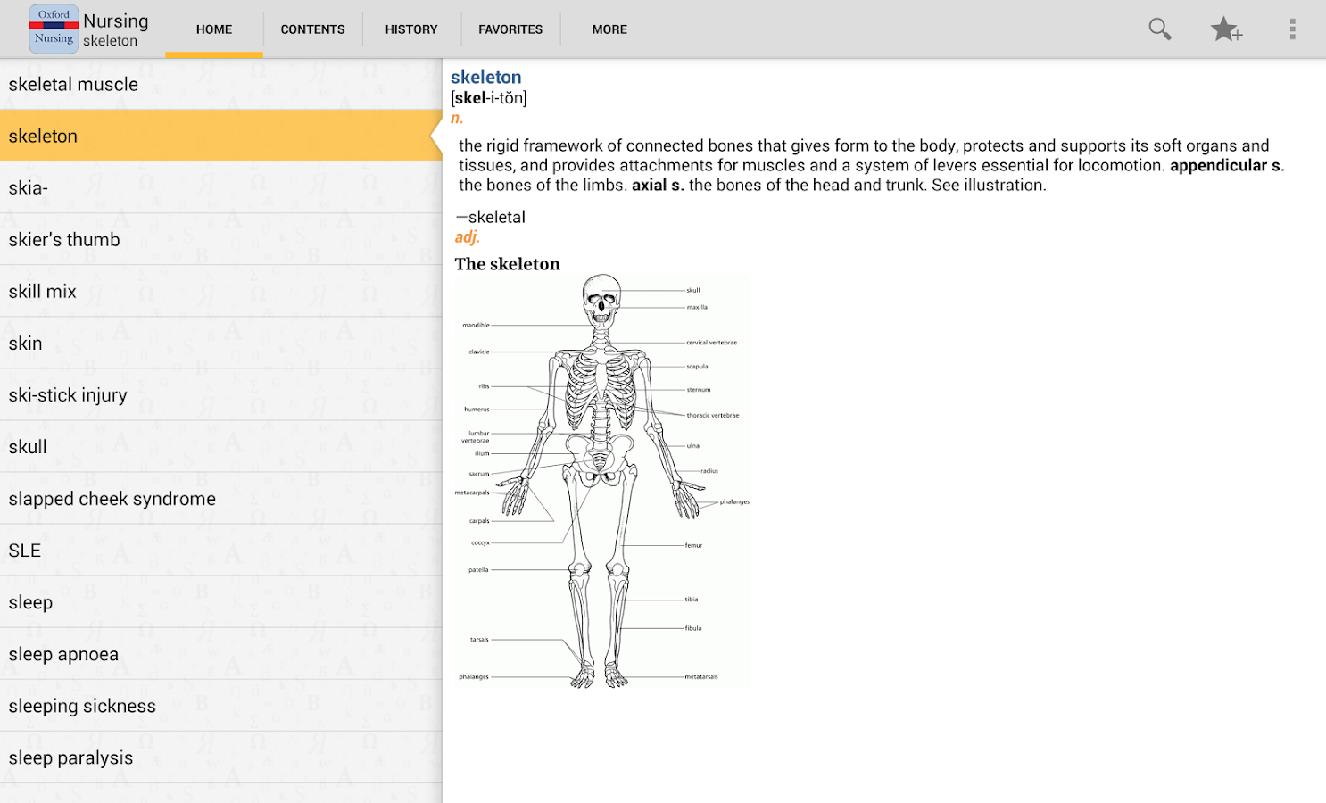Open the MORE menu

609,29
